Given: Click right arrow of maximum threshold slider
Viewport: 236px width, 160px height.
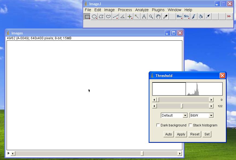Looking at the screenshot, I should [211, 106].
